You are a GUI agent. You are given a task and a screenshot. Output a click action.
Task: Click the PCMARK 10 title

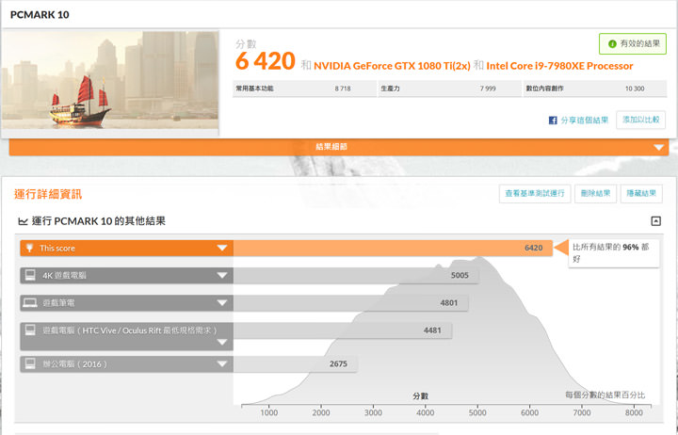tap(40, 15)
